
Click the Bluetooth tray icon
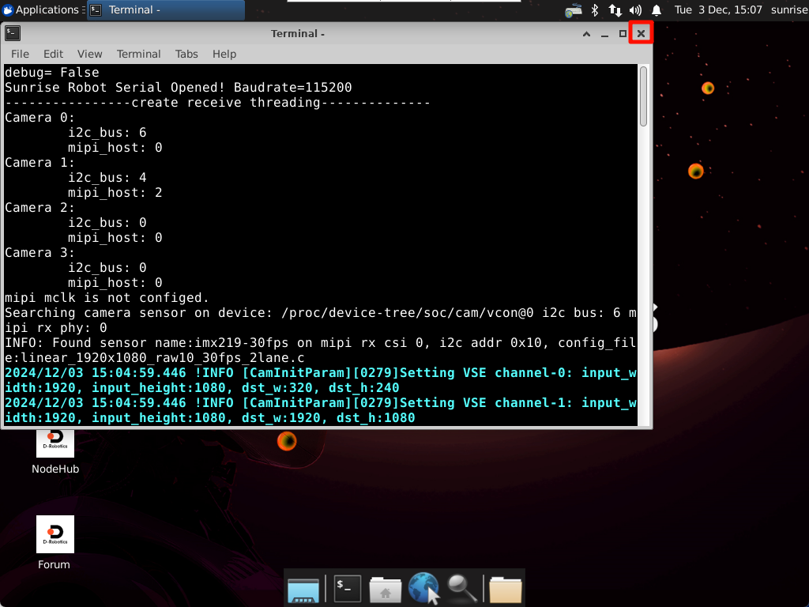(594, 9)
